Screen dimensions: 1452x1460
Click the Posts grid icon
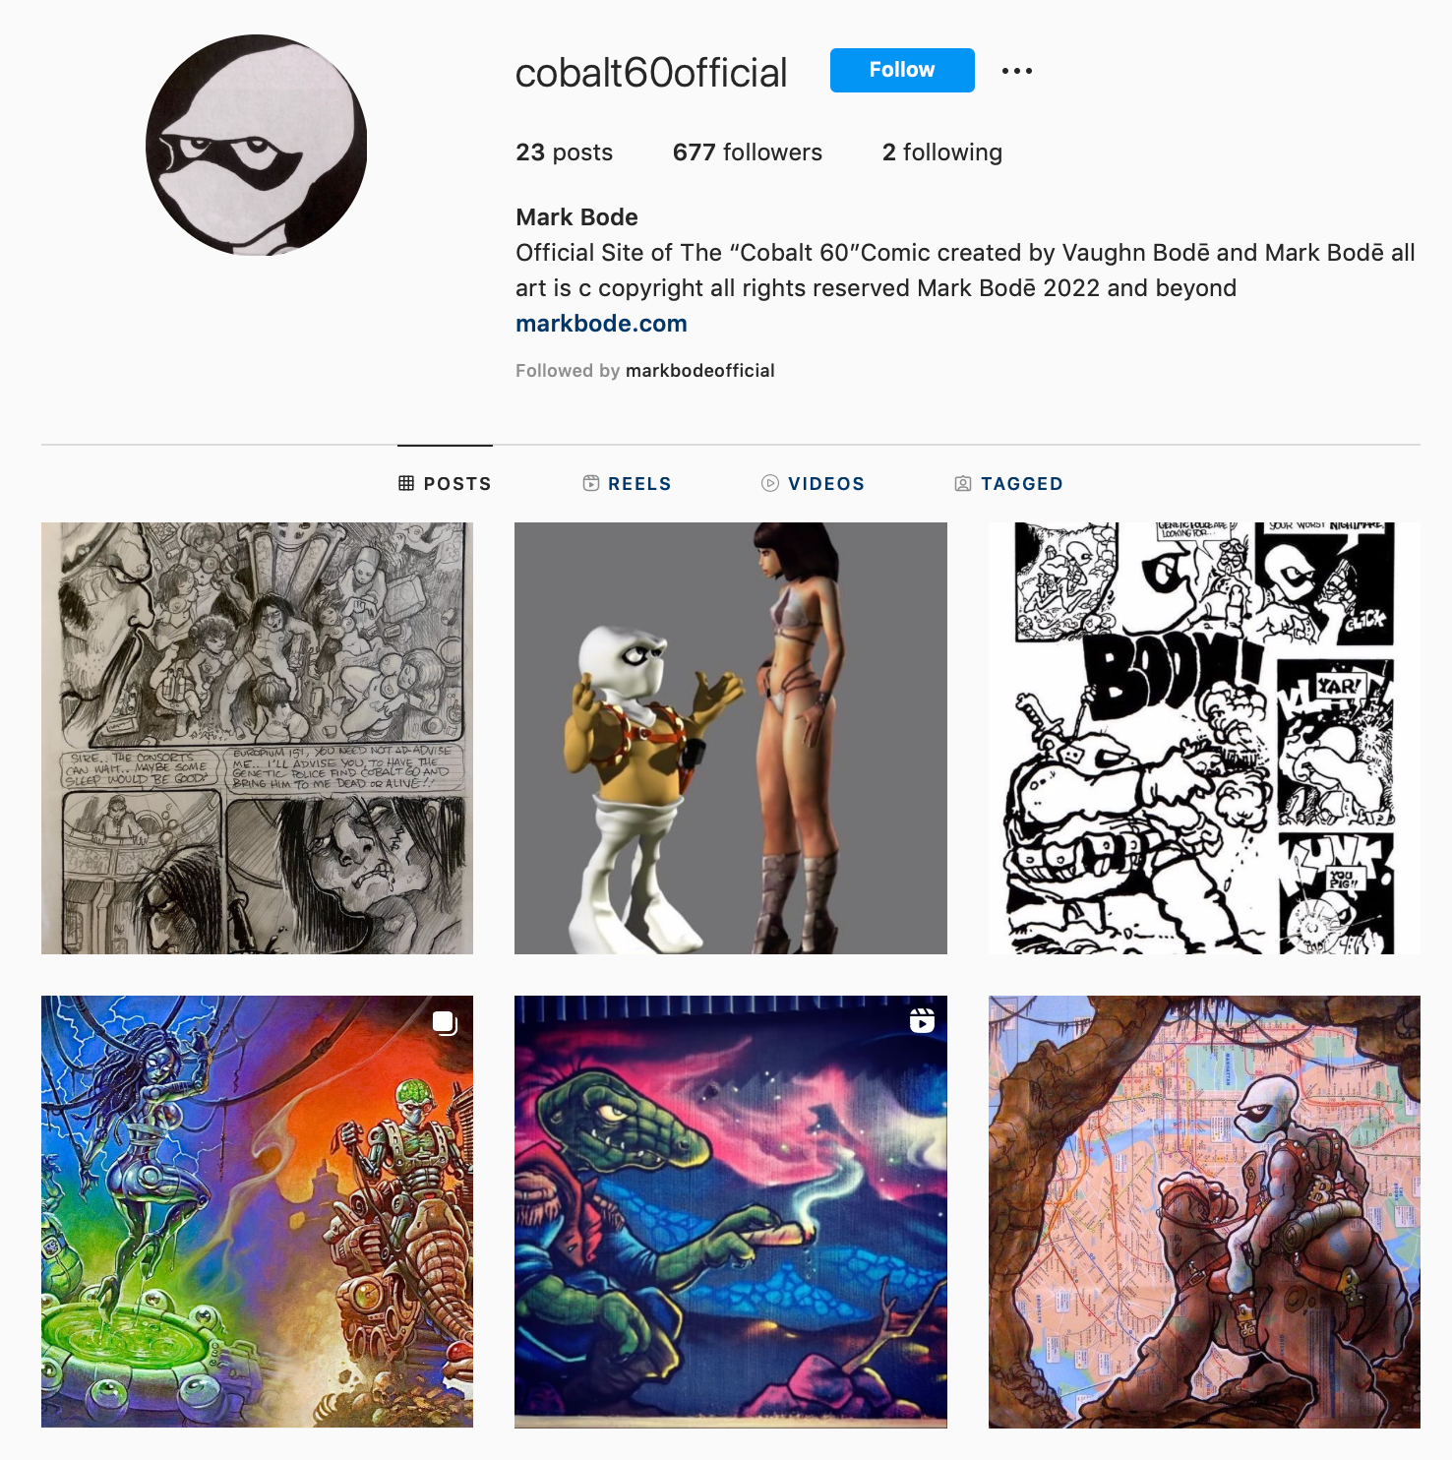coord(406,483)
